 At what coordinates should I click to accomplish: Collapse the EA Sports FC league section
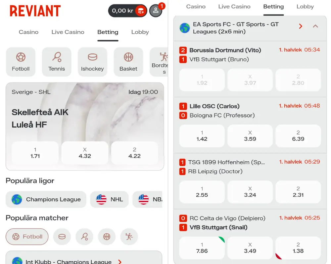(x=315, y=26)
